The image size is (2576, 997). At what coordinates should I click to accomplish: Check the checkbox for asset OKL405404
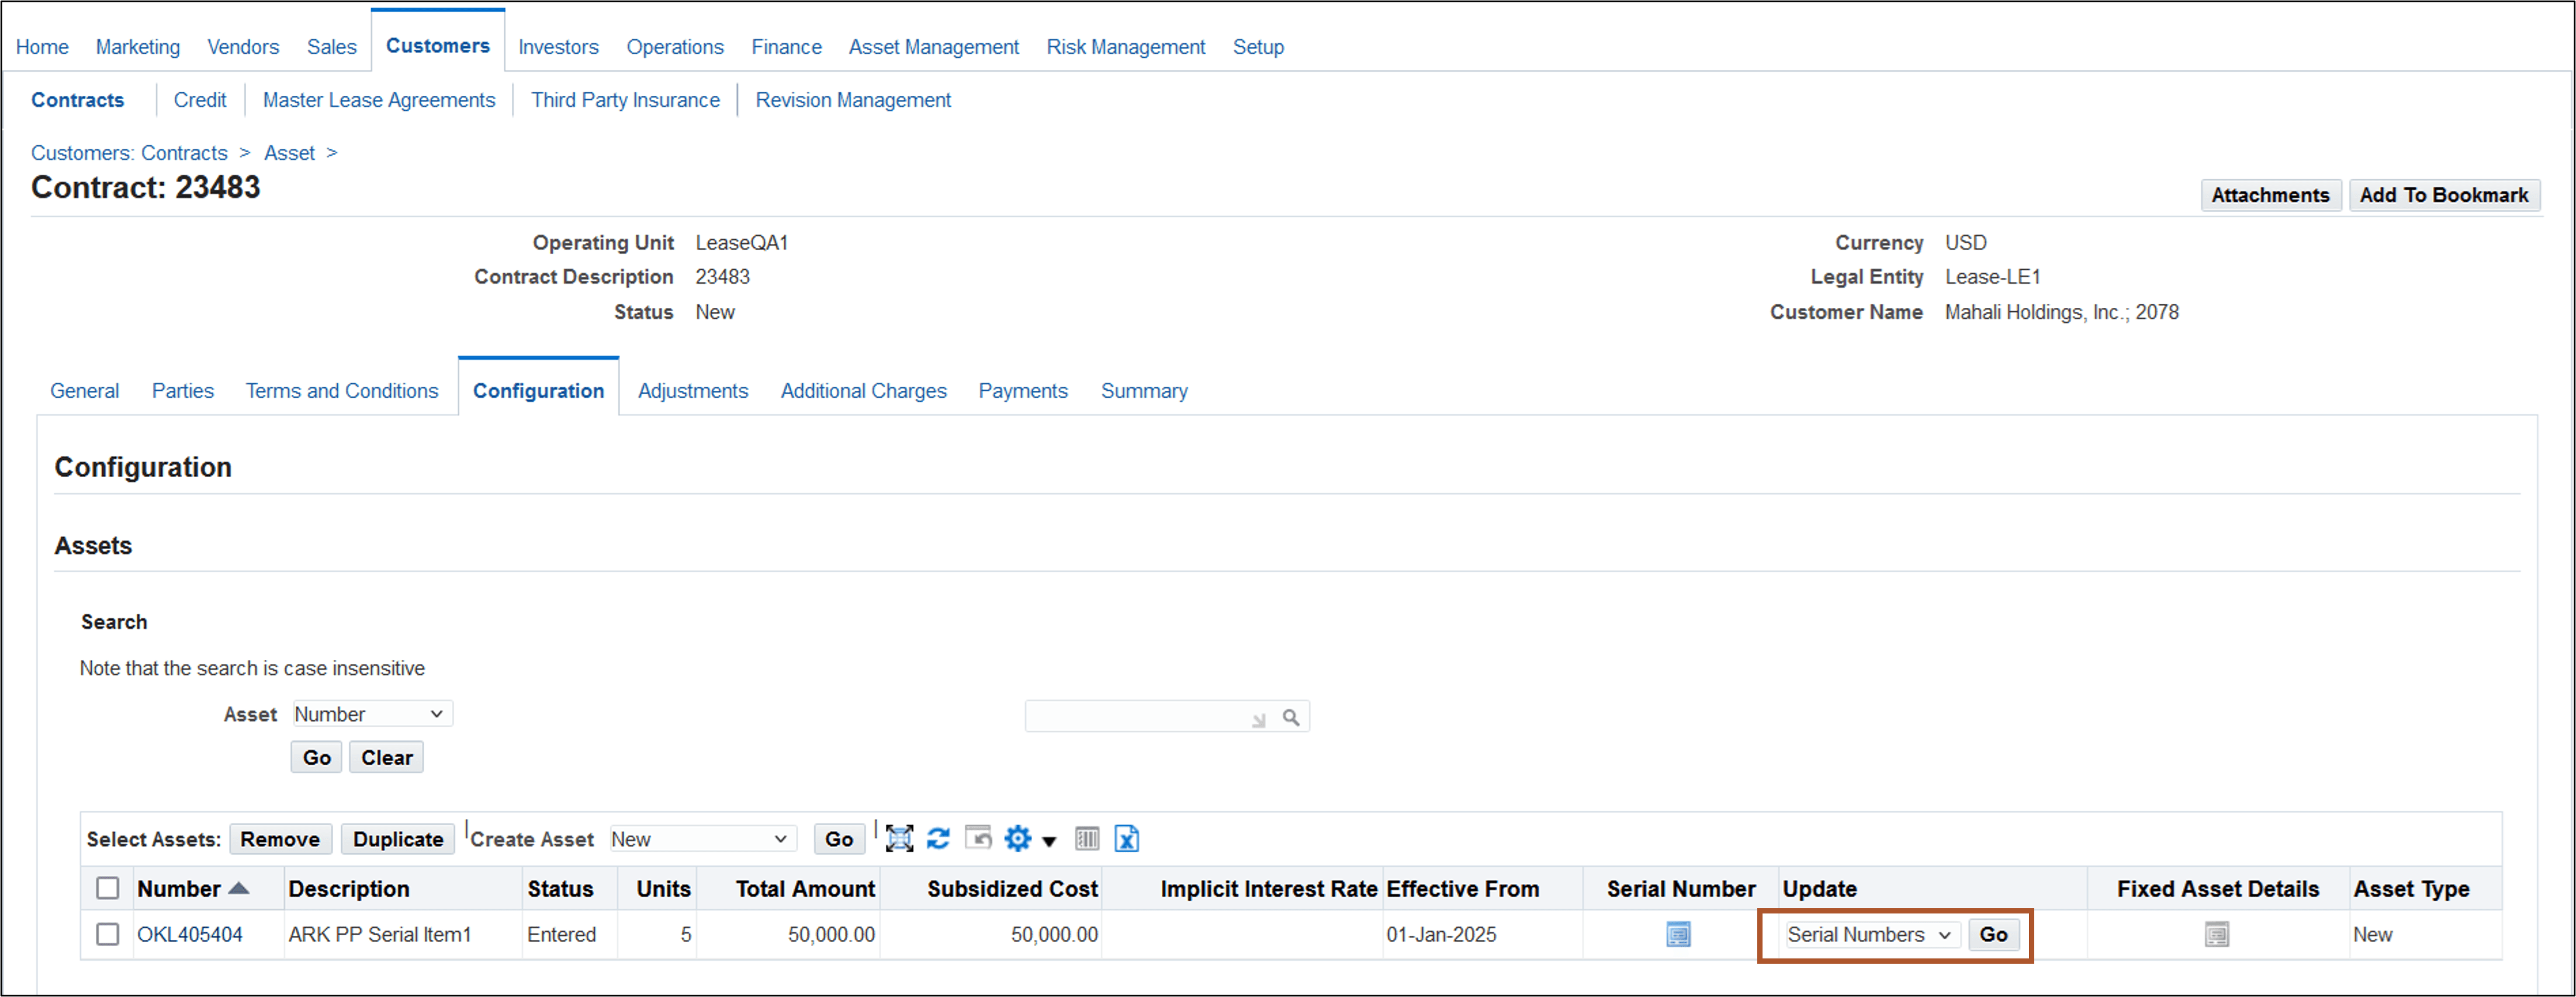108,935
